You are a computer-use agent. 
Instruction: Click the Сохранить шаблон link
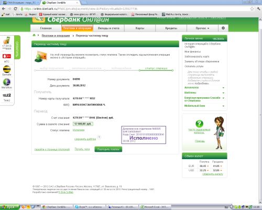(x=85, y=139)
